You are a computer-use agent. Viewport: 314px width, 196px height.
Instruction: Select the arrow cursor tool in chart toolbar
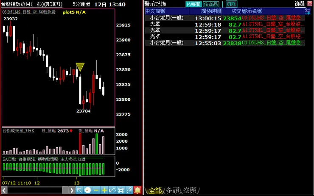coord(79,190)
